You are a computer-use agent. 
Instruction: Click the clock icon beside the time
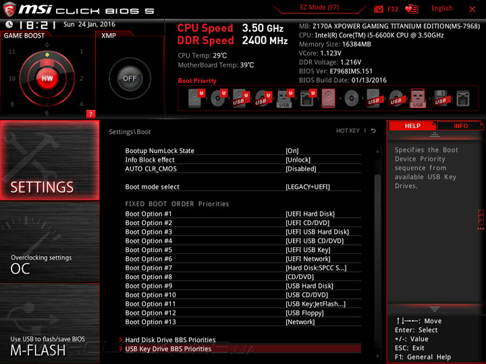[x=9, y=24]
